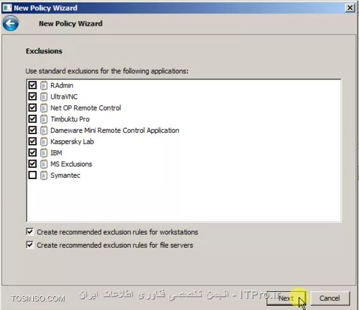
Task: Toggle recommended exclusion rules for file servers
Action: [30, 245]
